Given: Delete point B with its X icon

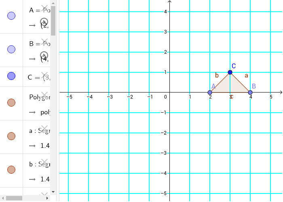Looking at the screenshot, I should point(44,42).
